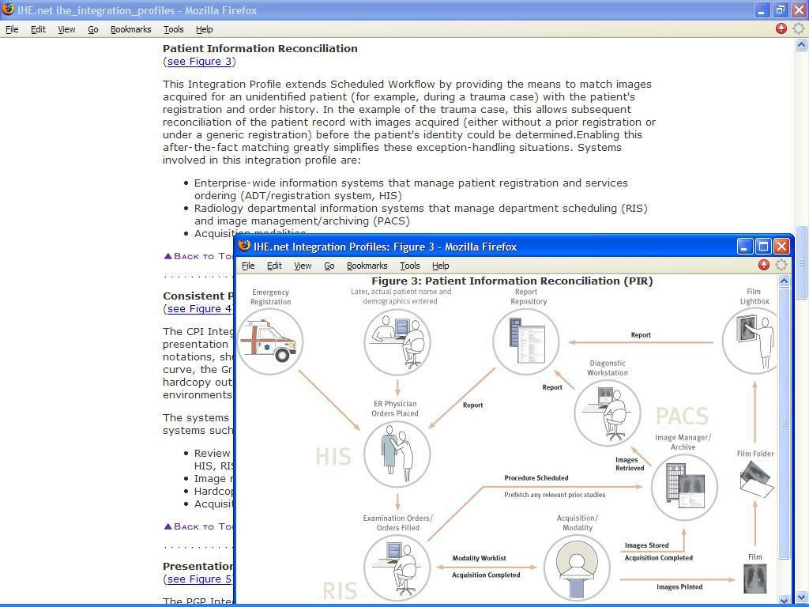Click 'Procedure Scheduled' label in diagram
This screenshot has height=607, width=809.
click(536, 478)
